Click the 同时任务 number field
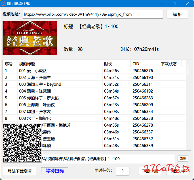This screenshot has height=180, width=194. coord(123,171)
